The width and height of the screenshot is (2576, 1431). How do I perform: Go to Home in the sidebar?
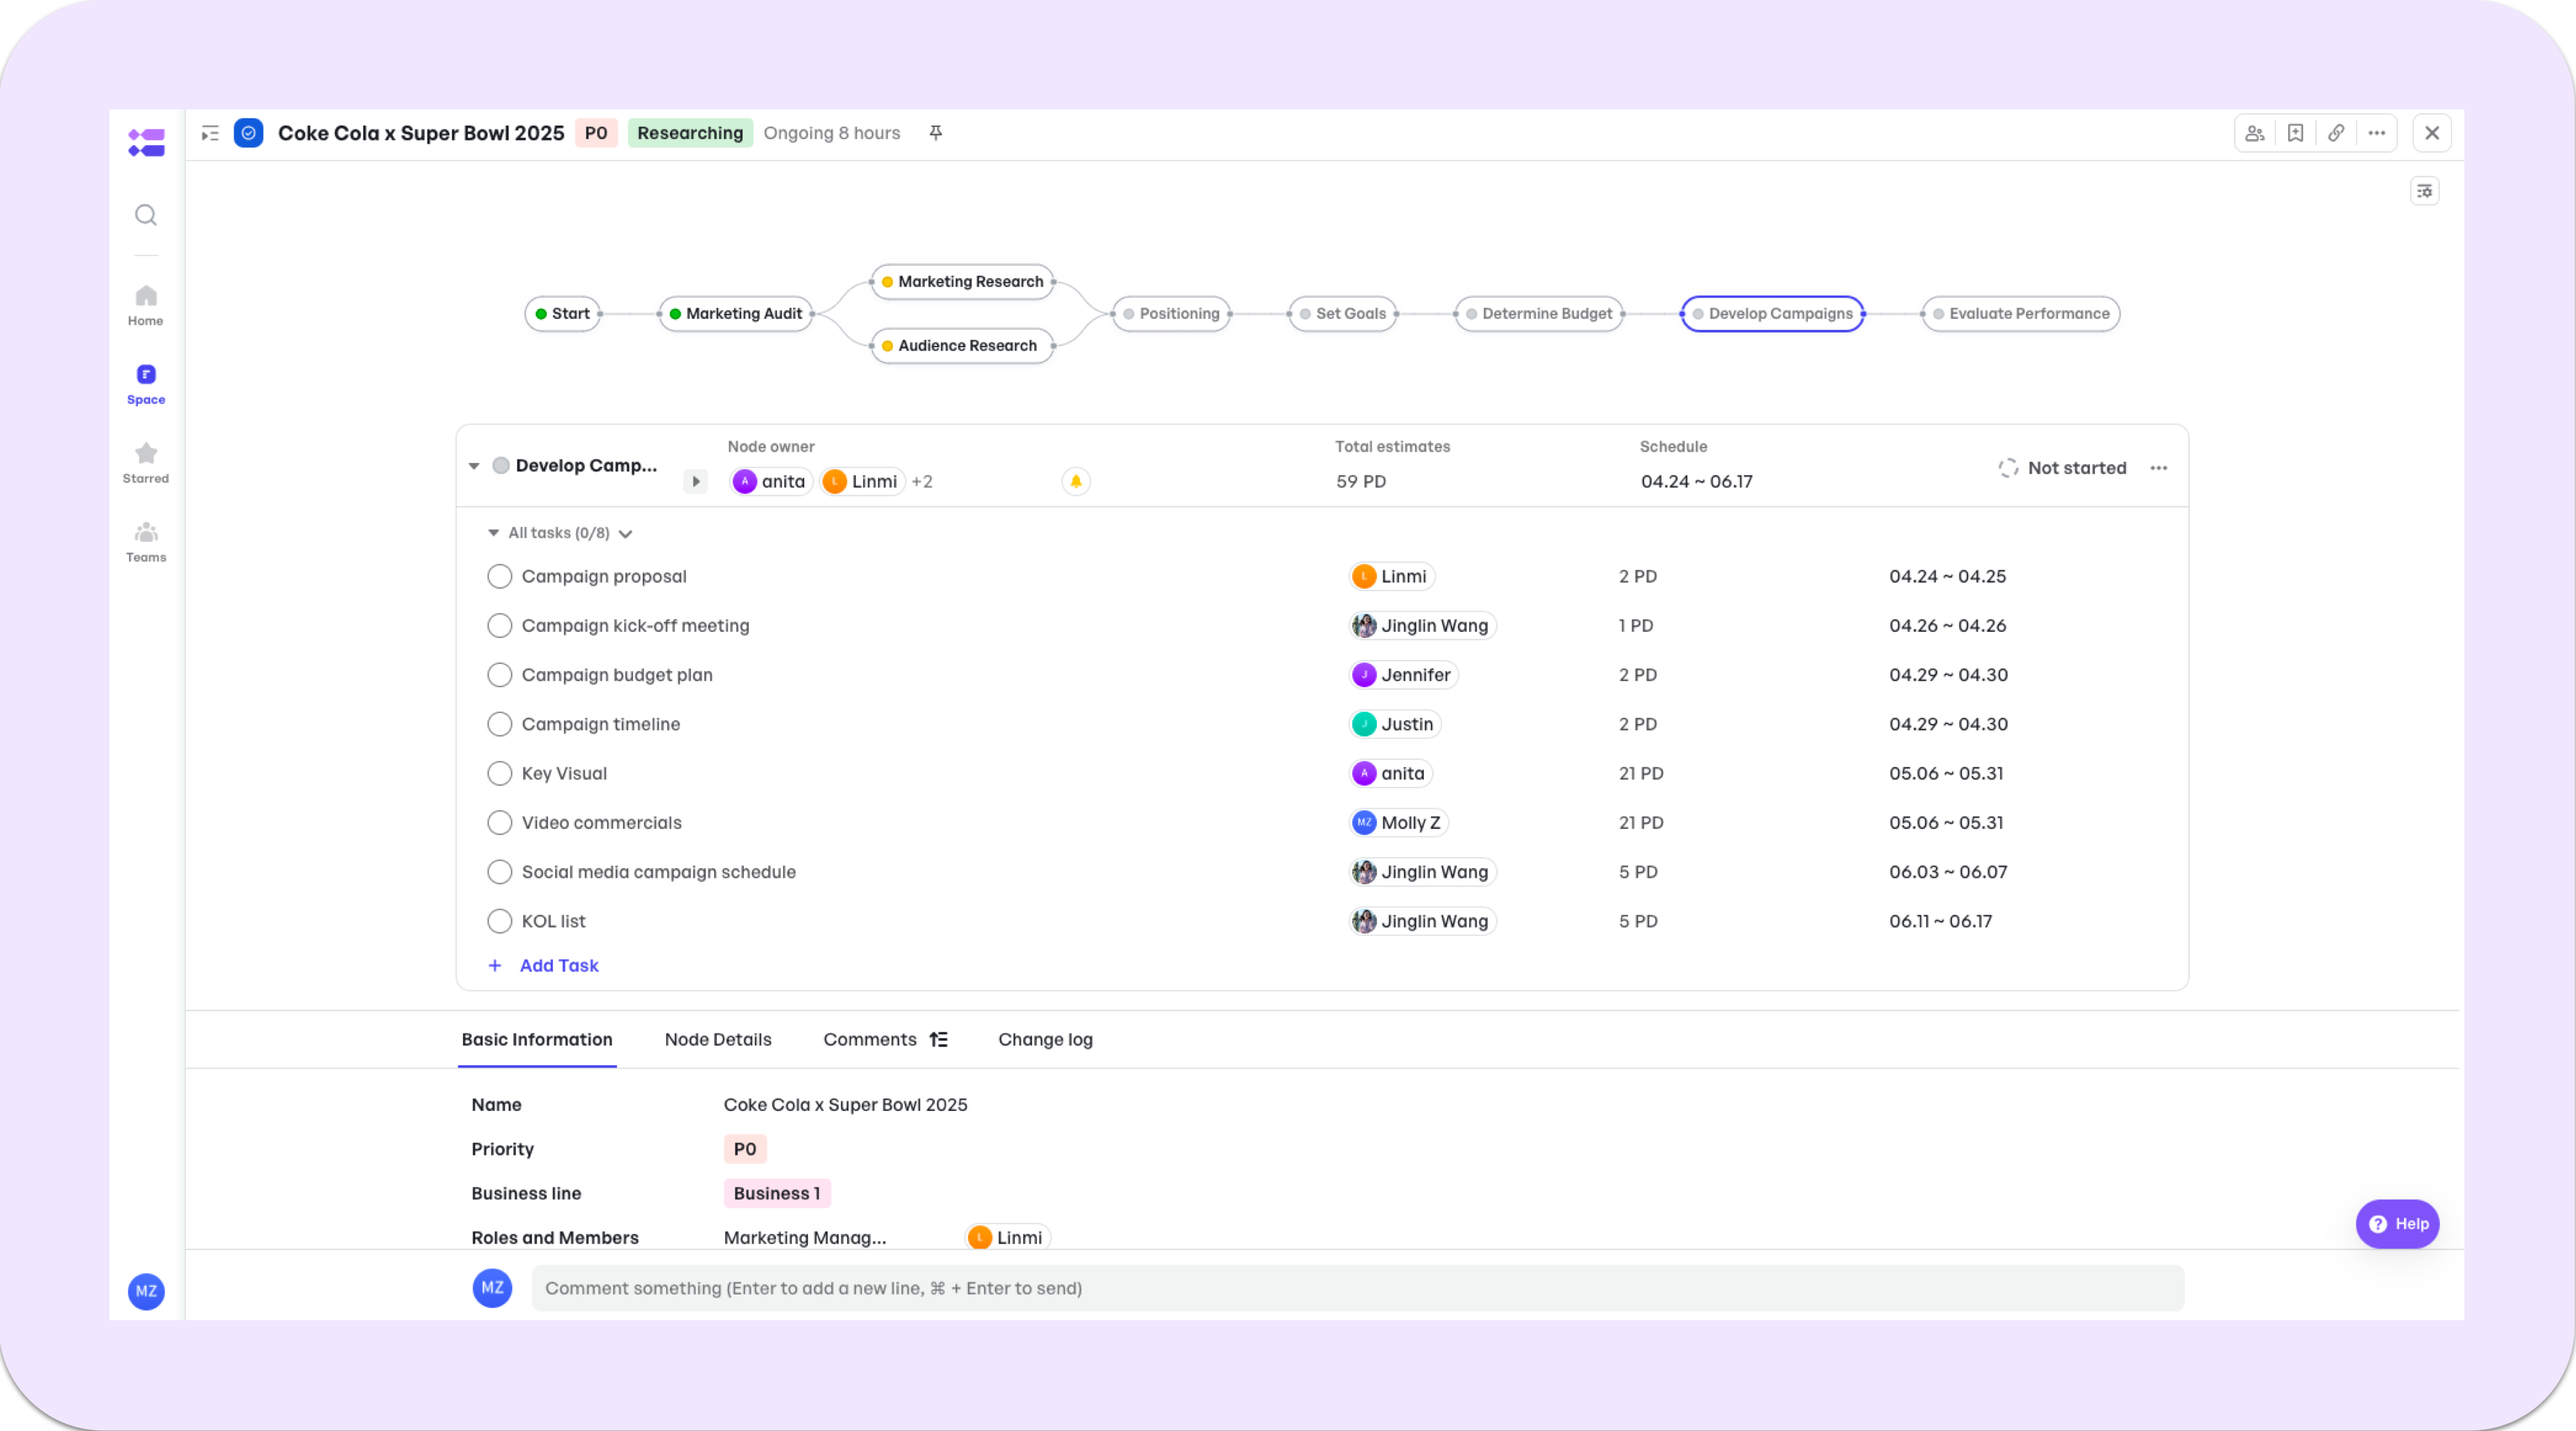click(146, 305)
